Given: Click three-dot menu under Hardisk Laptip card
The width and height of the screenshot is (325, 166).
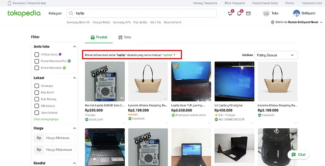Looking at the screenshot, I should 123,123.
